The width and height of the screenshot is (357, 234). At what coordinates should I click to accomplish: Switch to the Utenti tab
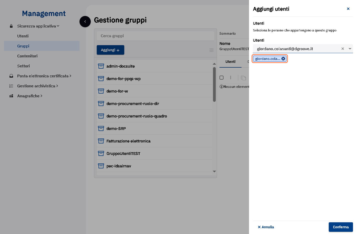230,62
